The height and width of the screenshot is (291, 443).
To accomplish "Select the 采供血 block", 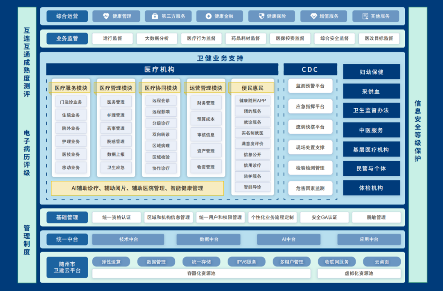I will click(372, 91).
